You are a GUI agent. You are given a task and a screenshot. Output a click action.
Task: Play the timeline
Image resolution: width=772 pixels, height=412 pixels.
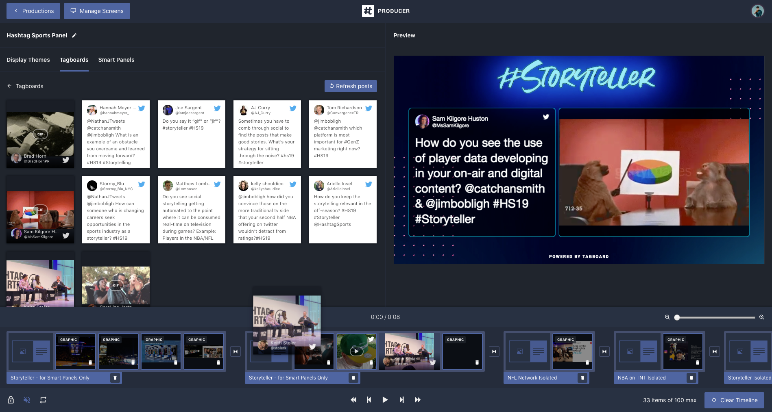385,400
